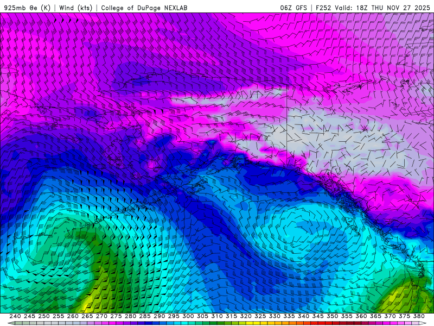This screenshot has width=434, height=326.
Task: Click the '925mb θe (K)' title text
Action: point(27,8)
